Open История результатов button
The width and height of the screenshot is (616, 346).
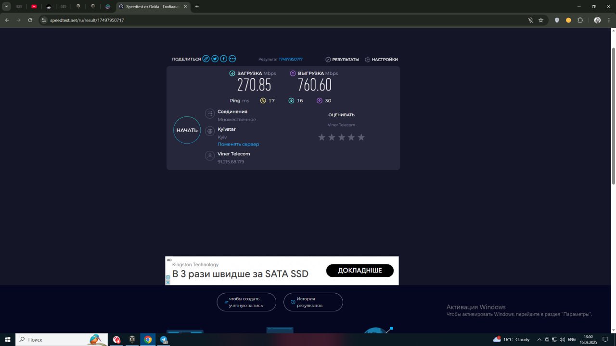pyautogui.click(x=313, y=302)
